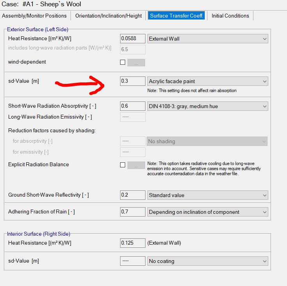Click the Ground Short-Wave Reflectivity input field
The height and width of the screenshot is (286, 287).
(x=133, y=195)
